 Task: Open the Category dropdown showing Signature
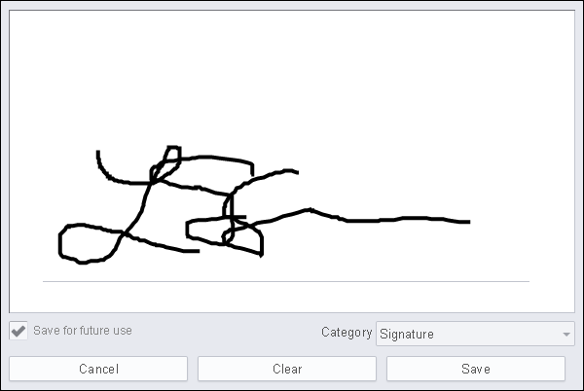click(x=475, y=334)
